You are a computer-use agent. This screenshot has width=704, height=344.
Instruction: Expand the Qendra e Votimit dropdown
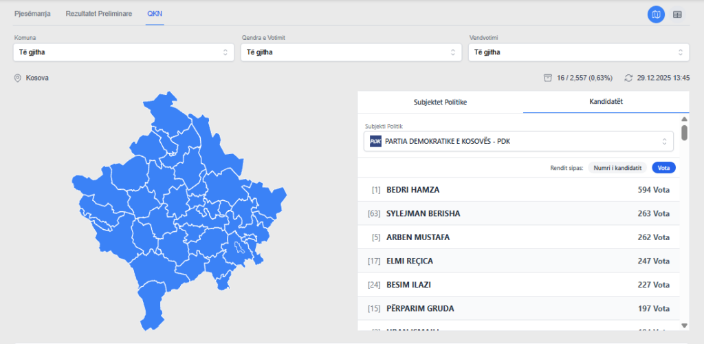point(351,52)
